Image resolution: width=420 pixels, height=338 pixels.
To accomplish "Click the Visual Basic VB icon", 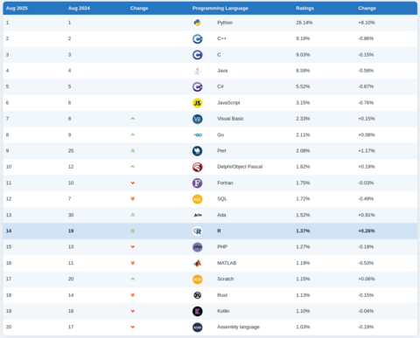I will pos(198,119).
